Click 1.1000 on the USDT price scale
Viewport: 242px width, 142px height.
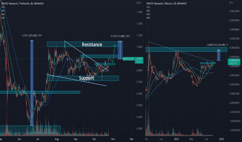click(139, 35)
